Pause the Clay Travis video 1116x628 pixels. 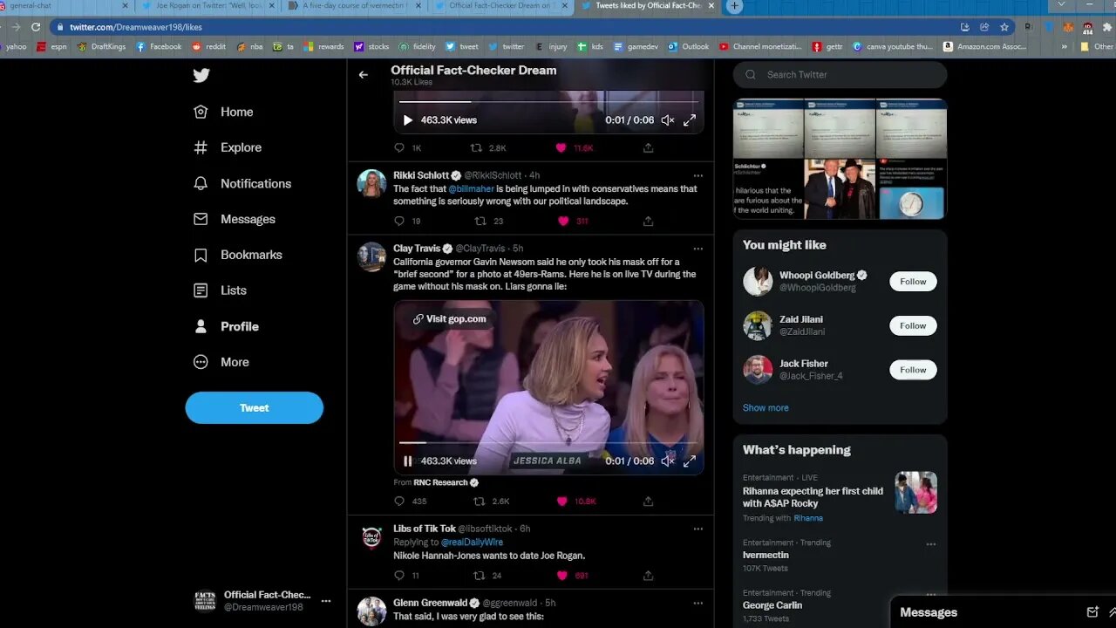407,461
